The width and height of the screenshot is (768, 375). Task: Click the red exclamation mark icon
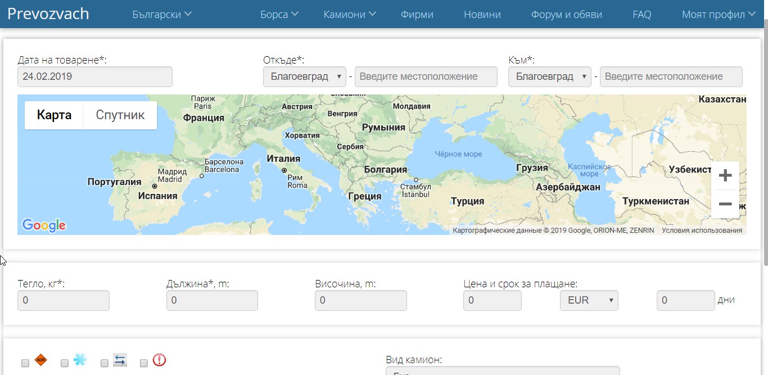[159, 360]
